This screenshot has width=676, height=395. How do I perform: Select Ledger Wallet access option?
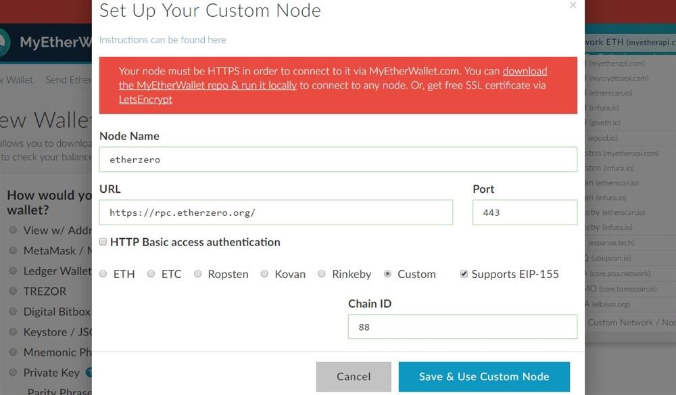pos(13,271)
